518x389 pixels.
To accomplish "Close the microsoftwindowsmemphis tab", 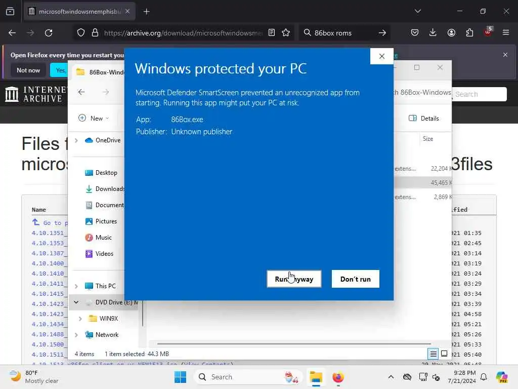I will click(x=127, y=11).
